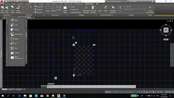
Task: Click Delete constraints in Manage panel
Action: pos(72,7)
